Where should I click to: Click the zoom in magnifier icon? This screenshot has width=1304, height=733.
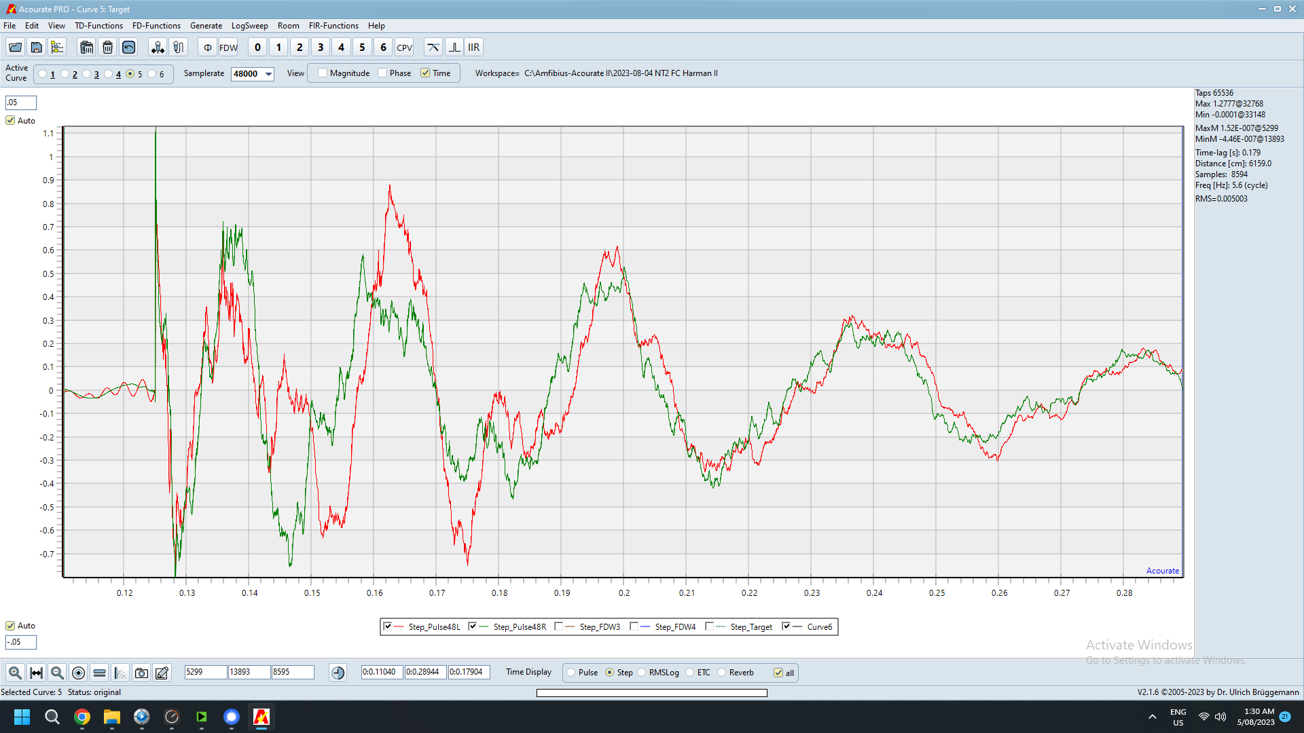pos(15,673)
